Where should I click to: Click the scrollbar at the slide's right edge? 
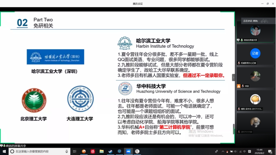coord(233,129)
